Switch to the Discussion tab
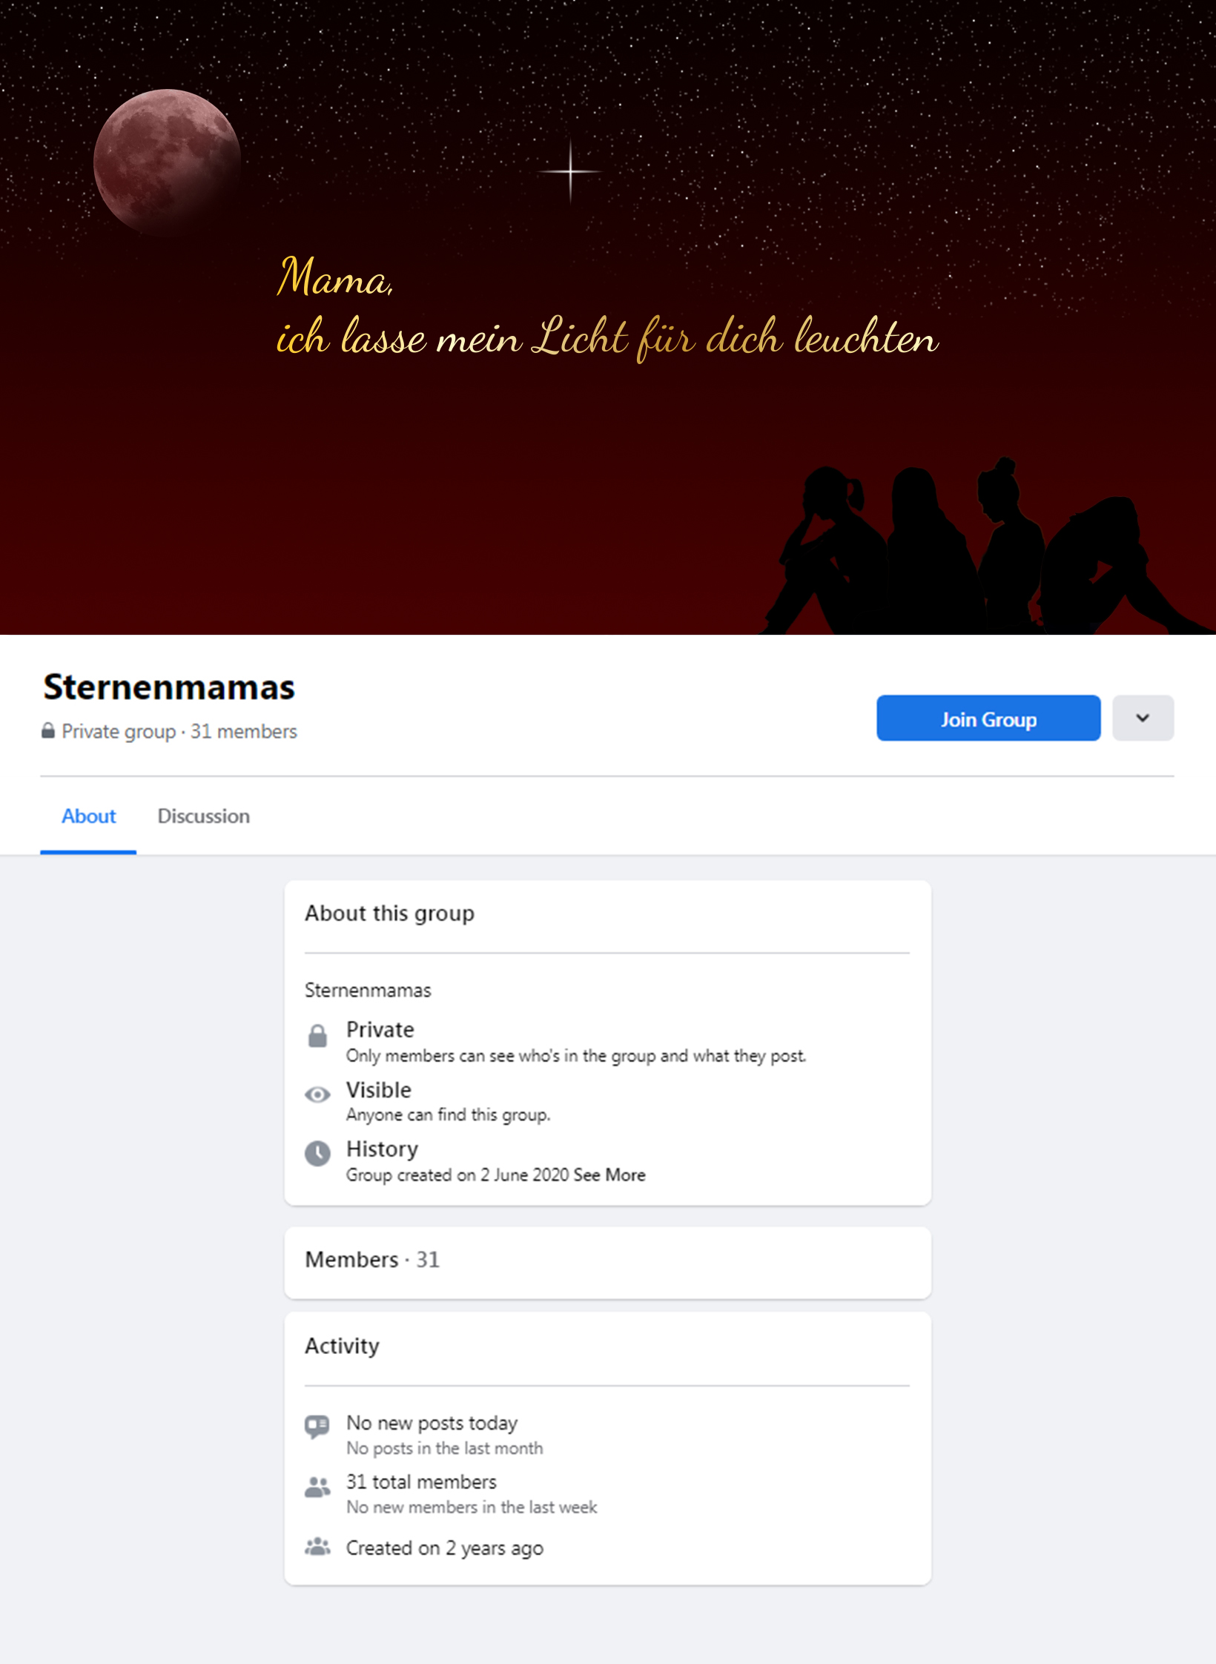Image resolution: width=1216 pixels, height=1664 pixels. tap(203, 816)
